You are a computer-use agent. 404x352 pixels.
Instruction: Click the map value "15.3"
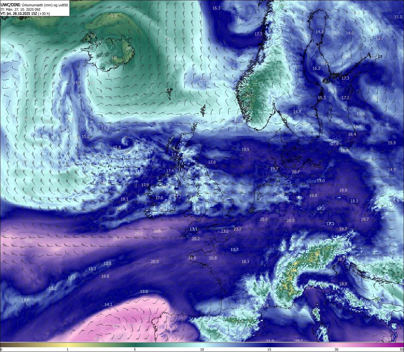coord(322,98)
